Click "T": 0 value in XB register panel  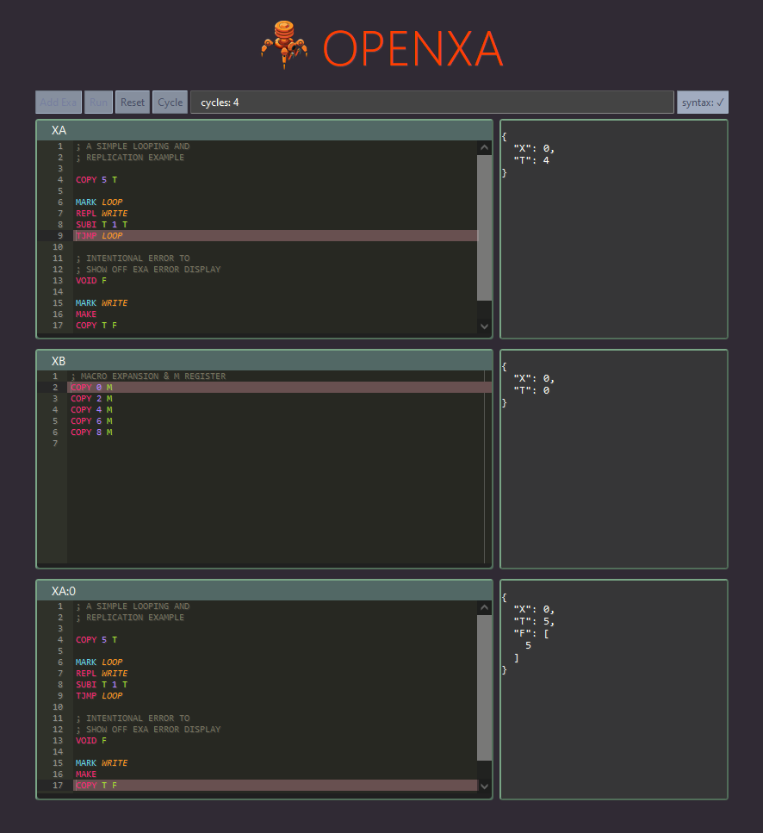(531, 390)
